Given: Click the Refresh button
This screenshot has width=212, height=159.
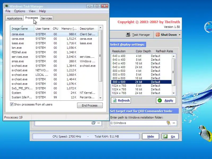Looking at the screenshot, I should click(x=121, y=100).
